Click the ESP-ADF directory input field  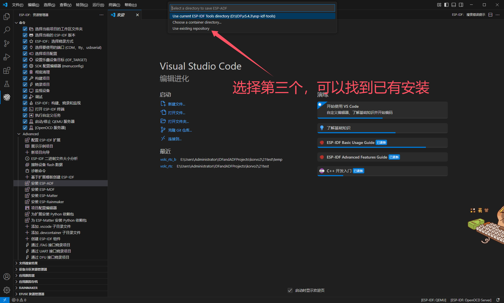(252, 8)
